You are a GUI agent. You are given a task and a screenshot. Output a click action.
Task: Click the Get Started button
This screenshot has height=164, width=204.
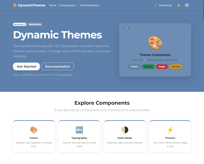click(x=26, y=66)
